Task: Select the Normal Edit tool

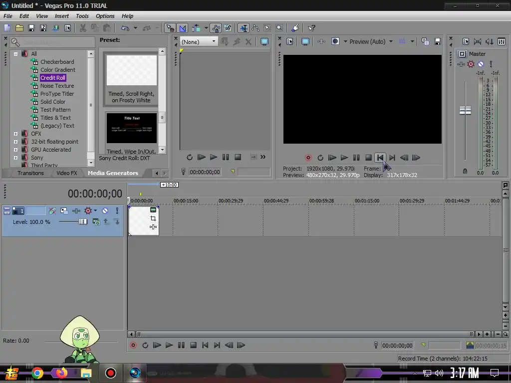Action: pyautogui.click(x=244, y=28)
